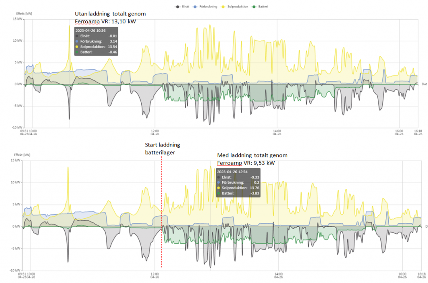Image resolution: width=428 pixels, height=283 pixels.
Task: Click 'Utan laddning totalt genom' annotation text
Action: [x=110, y=14]
